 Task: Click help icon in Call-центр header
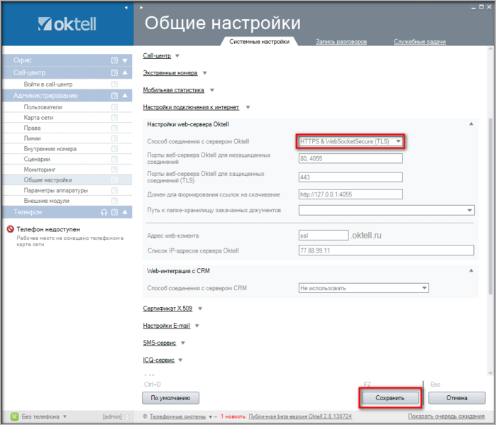coord(114,73)
